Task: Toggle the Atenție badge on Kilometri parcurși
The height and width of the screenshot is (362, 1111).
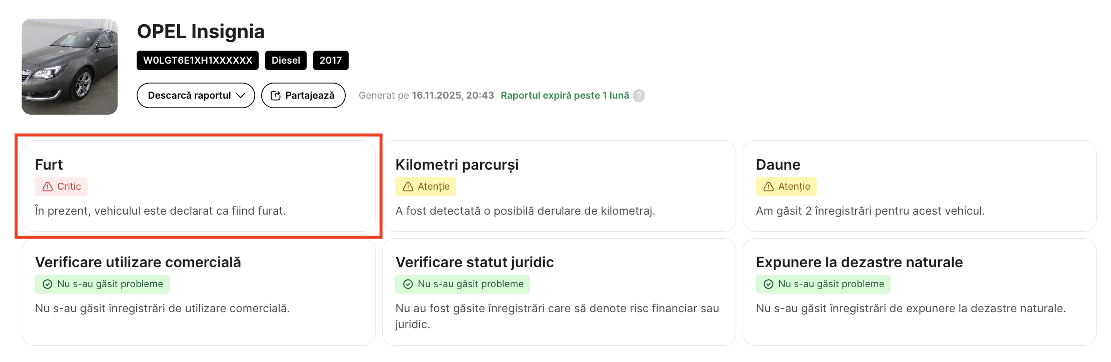Action: 425,186
